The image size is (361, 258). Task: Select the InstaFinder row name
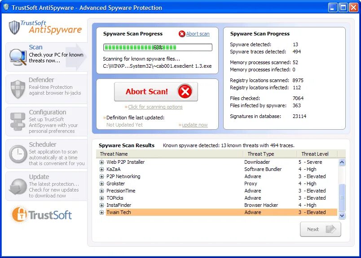[119, 205]
